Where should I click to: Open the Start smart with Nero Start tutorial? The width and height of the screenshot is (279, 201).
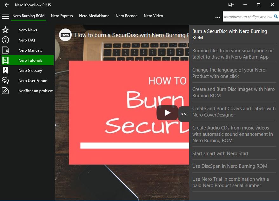point(220,154)
